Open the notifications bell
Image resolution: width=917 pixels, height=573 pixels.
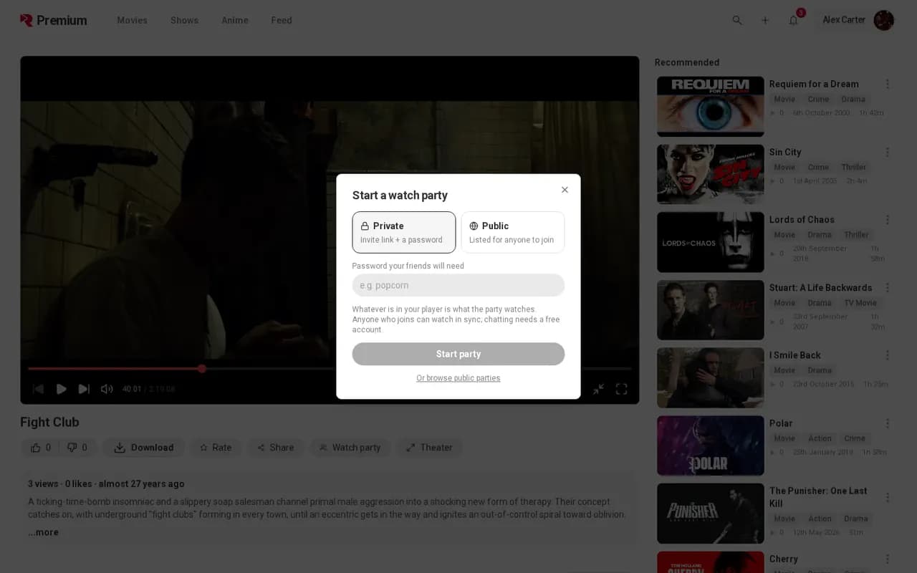(794, 20)
